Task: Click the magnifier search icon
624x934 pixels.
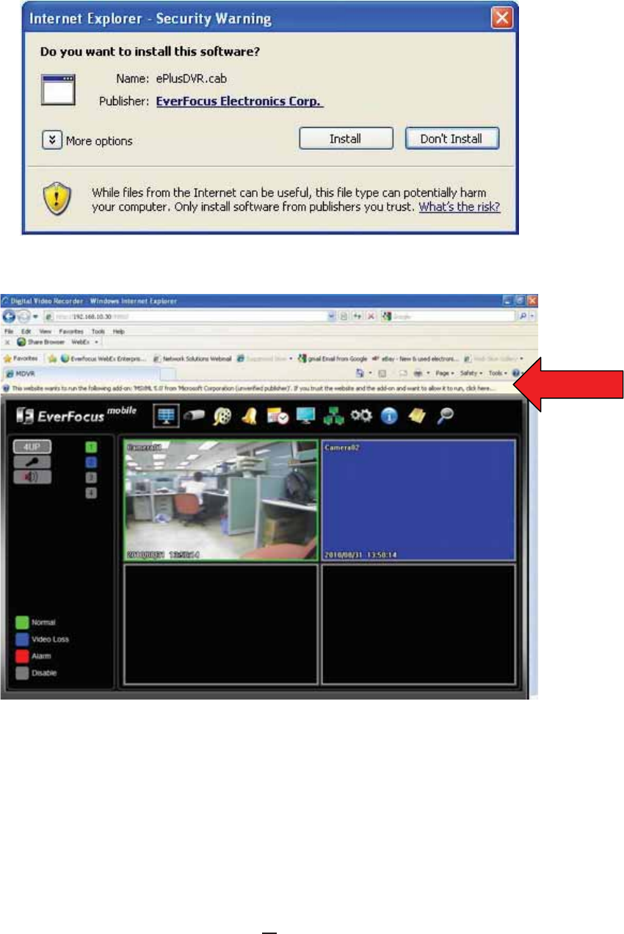Action: [444, 417]
